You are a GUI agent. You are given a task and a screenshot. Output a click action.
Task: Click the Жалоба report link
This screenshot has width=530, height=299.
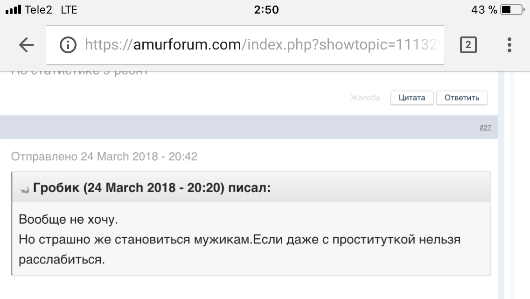(x=365, y=98)
